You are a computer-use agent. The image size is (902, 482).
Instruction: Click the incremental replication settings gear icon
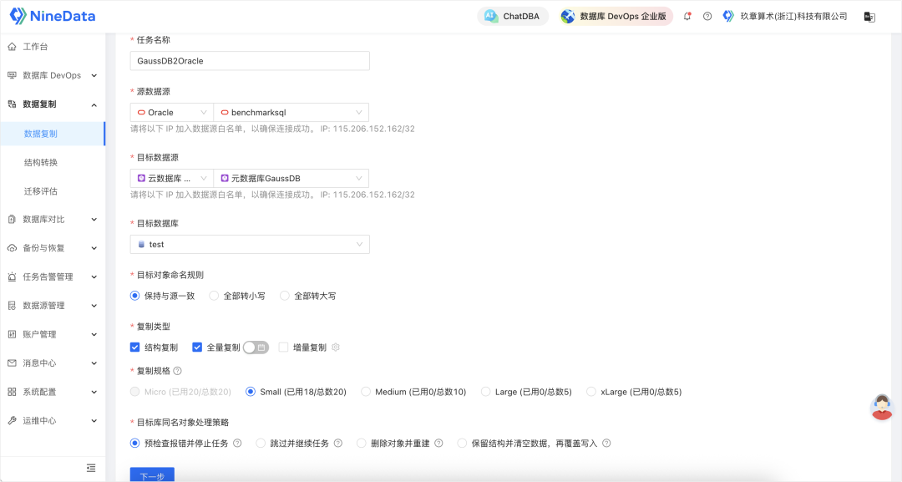coord(336,348)
